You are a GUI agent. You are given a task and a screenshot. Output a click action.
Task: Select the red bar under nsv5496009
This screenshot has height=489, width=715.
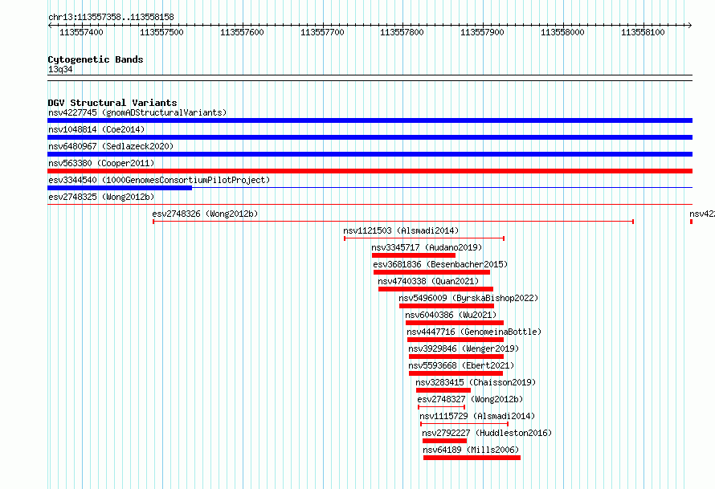point(447,306)
